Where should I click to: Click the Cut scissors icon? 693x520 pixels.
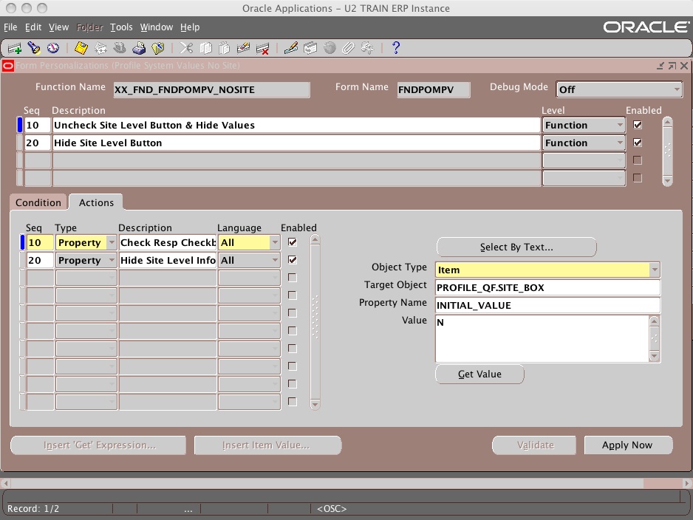[x=186, y=48]
